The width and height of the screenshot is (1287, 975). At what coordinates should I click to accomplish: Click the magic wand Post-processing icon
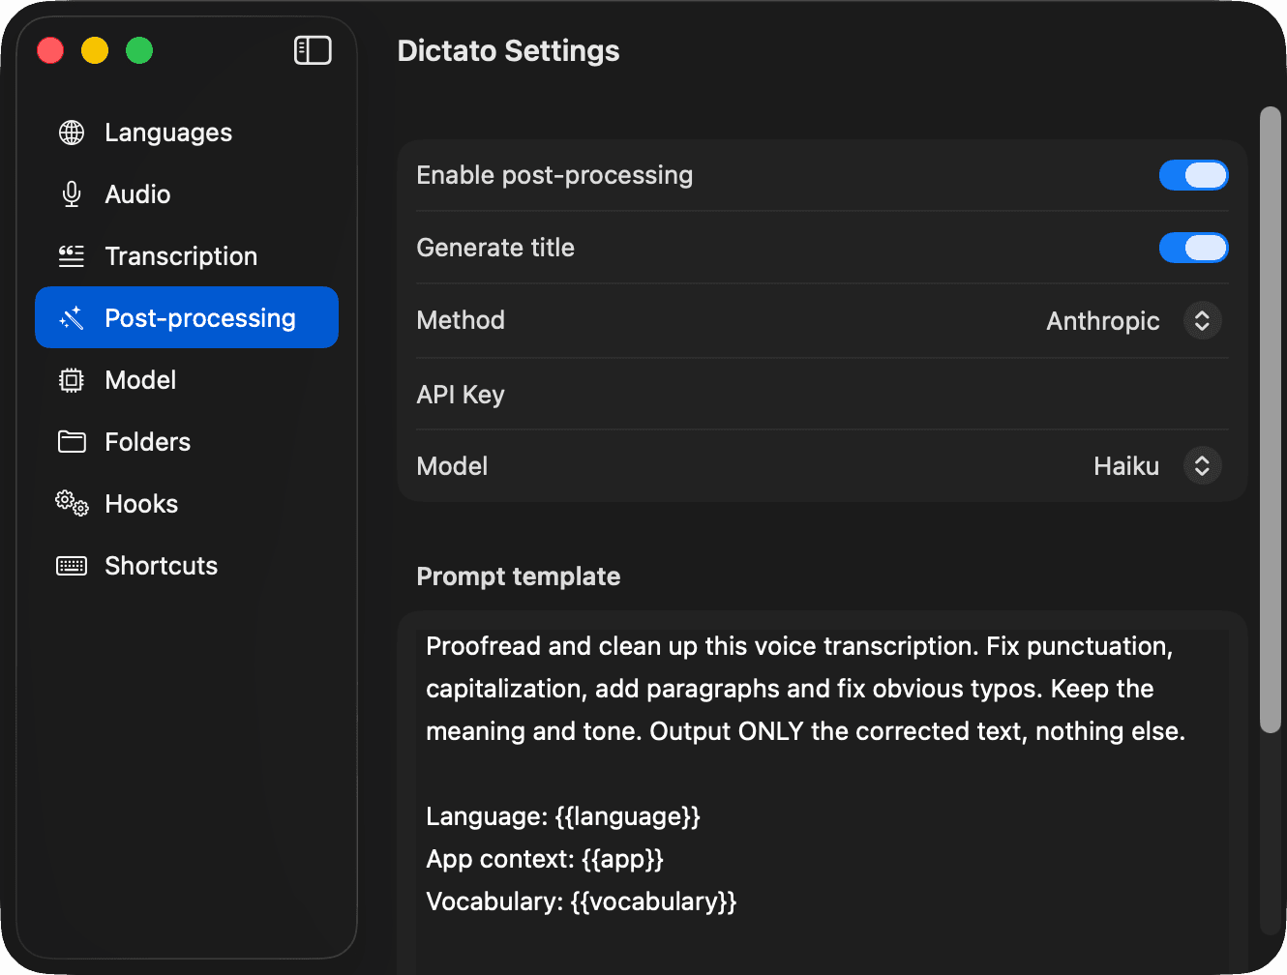coord(71,317)
